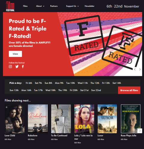Viewport: 144px width, 149px height.
Task: Open the Love Child film title link
Action: [10, 135]
